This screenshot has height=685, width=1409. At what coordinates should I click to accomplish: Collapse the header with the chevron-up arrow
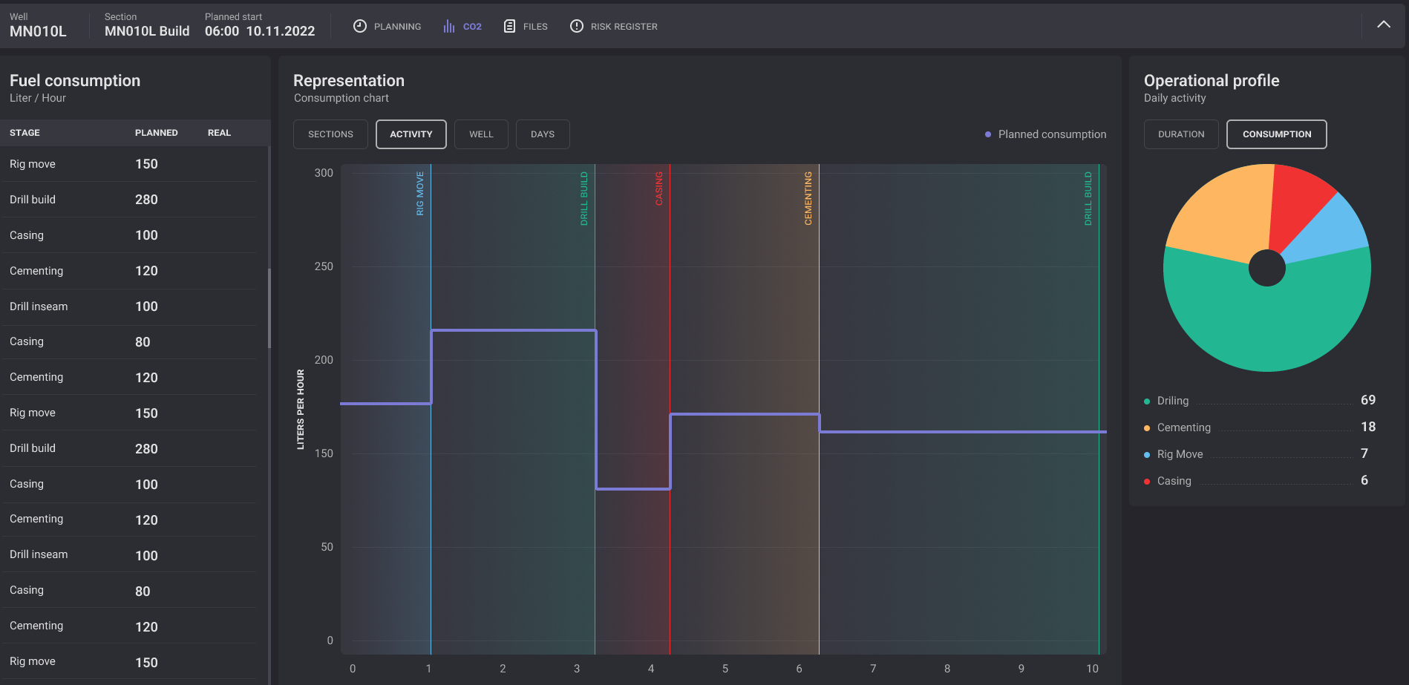[1384, 24]
